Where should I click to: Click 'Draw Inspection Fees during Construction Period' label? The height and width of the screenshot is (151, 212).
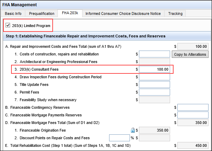[60, 77]
